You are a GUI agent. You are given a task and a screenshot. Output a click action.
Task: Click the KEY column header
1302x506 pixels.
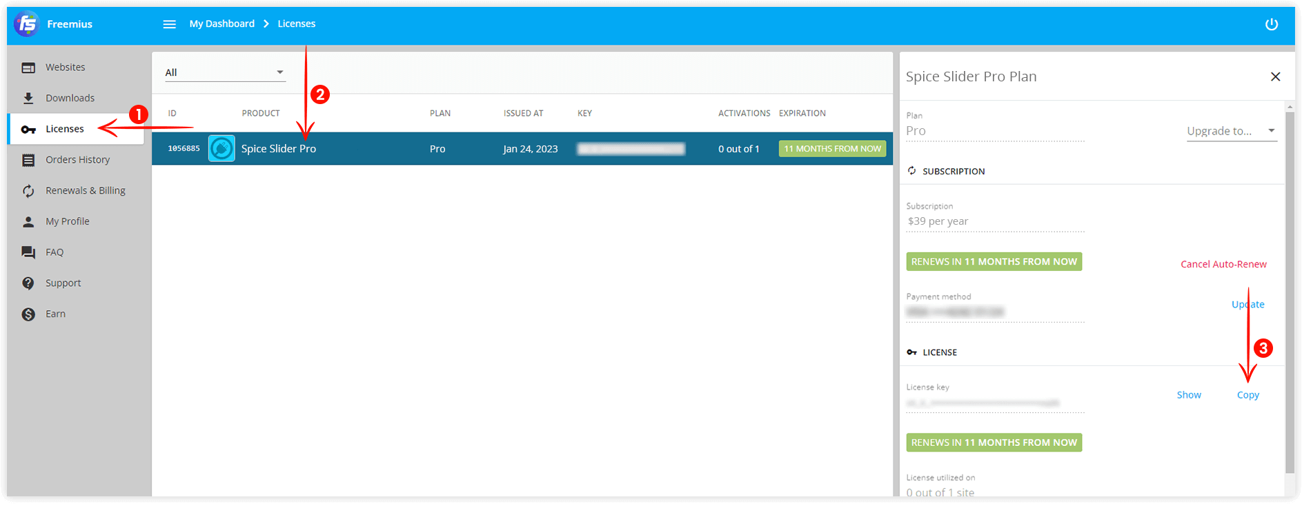click(585, 113)
